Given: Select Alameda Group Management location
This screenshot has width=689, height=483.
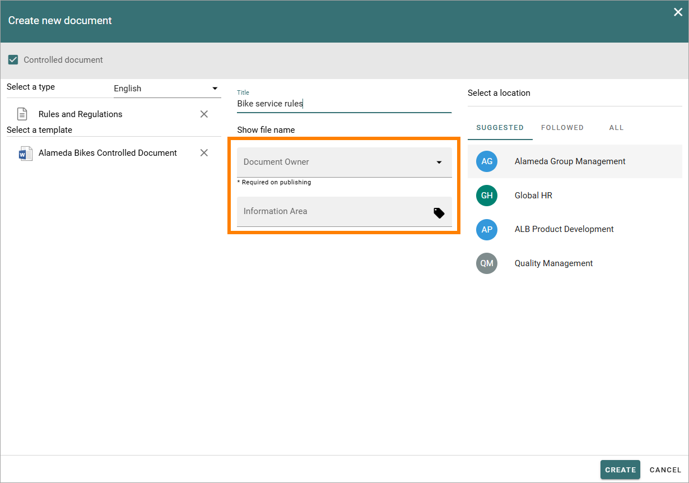Looking at the screenshot, I should (x=575, y=161).
